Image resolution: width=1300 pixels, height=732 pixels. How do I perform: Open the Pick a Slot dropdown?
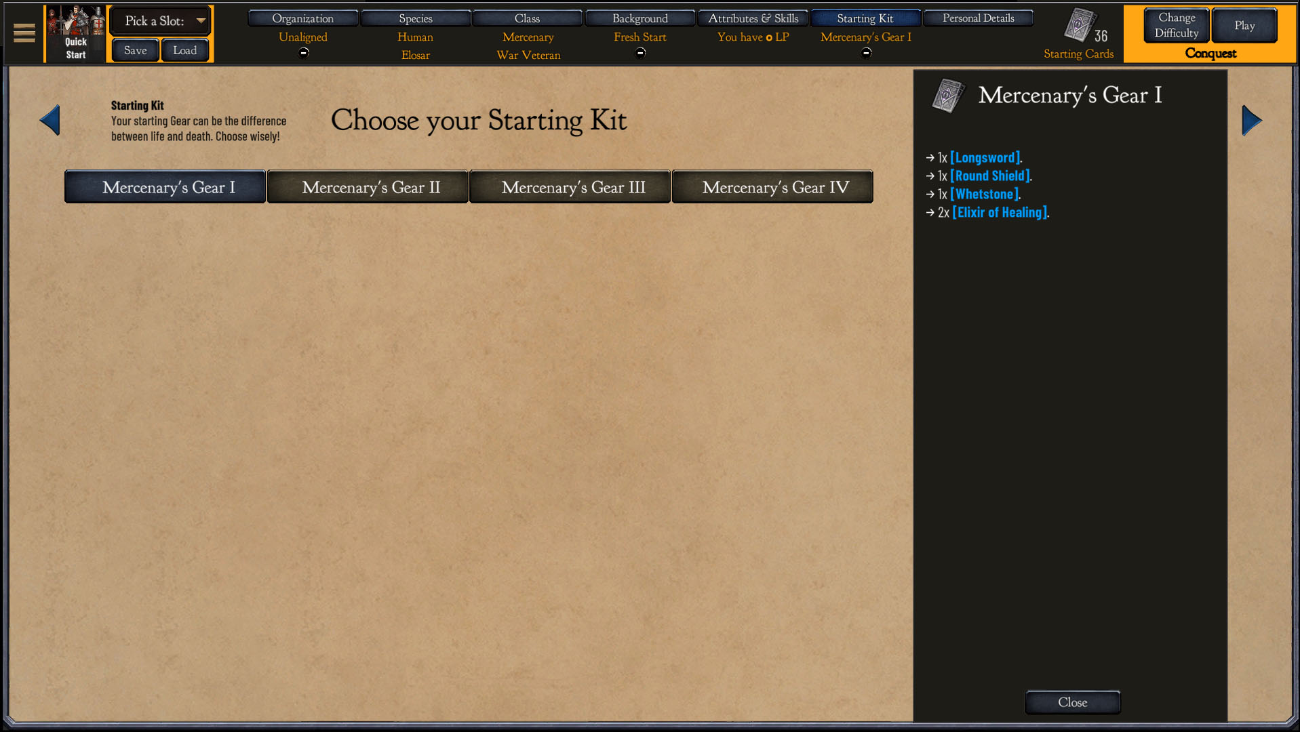coord(161,21)
